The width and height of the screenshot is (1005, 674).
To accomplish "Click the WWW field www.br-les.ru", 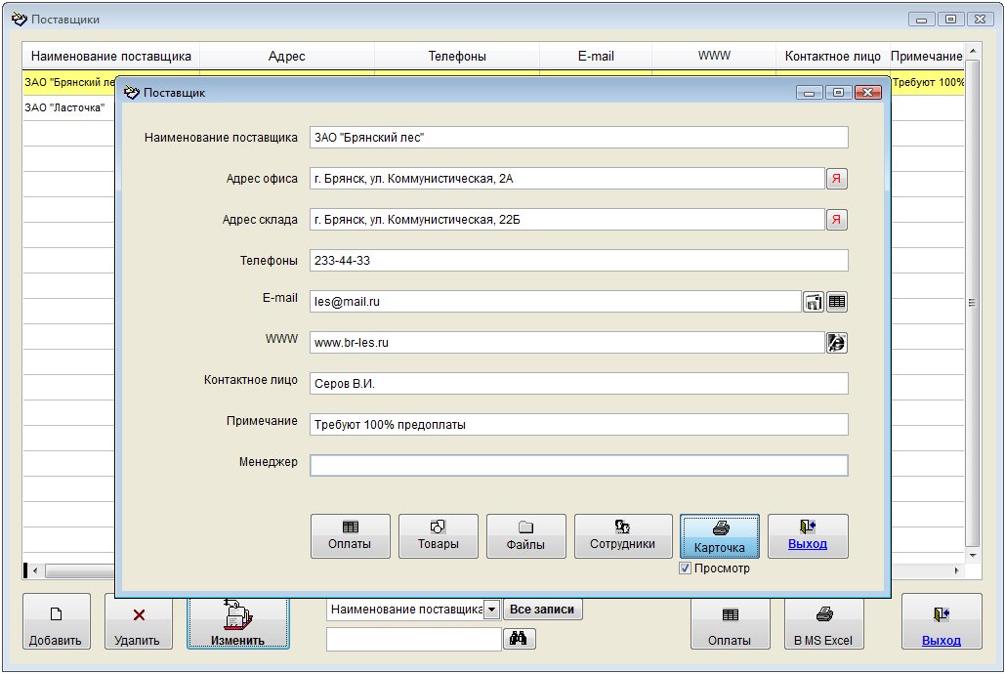I will point(567,343).
